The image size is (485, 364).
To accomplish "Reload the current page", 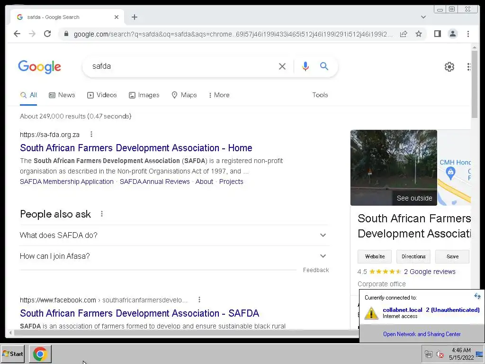I will (47, 34).
